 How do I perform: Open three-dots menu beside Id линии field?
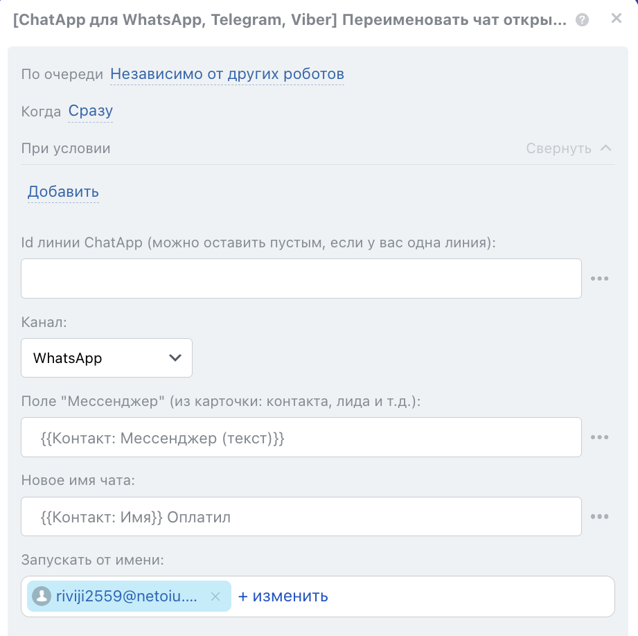click(x=599, y=279)
